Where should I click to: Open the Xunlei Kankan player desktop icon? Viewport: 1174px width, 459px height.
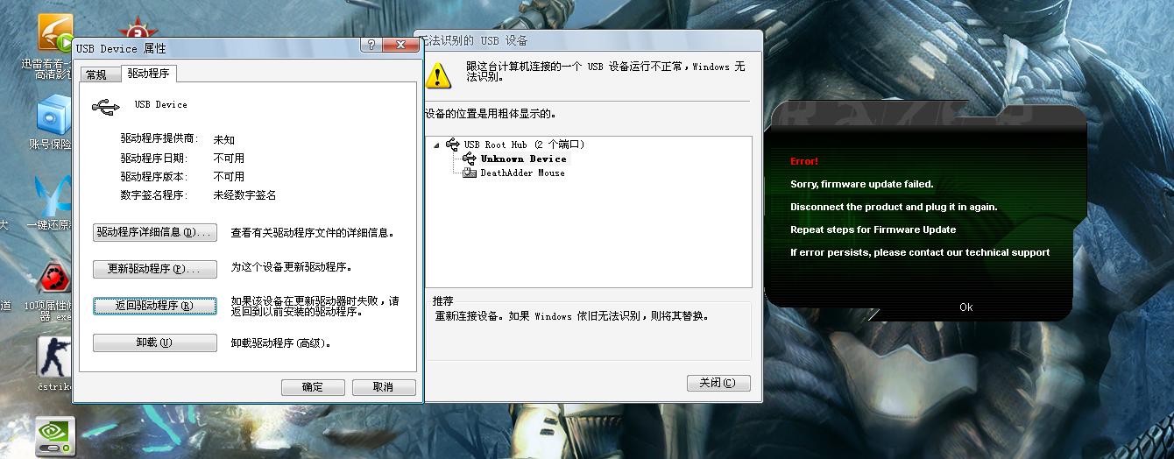pyautogui.click(x=54, y=35)
